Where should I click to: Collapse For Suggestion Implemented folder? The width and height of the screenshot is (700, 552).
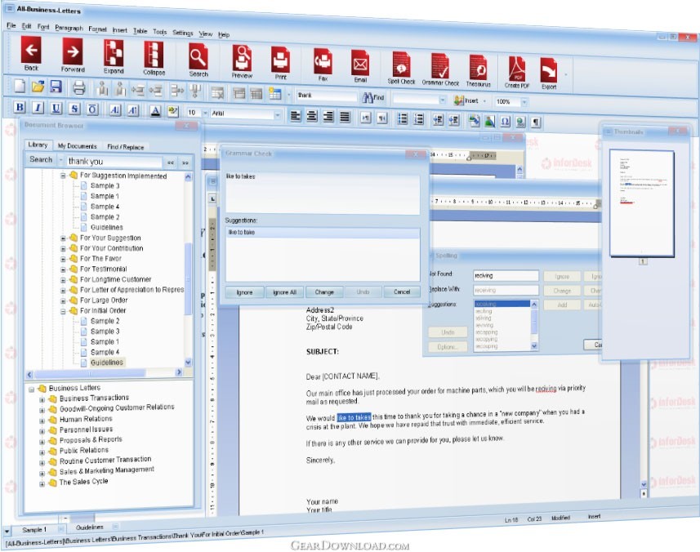point(64,176)
